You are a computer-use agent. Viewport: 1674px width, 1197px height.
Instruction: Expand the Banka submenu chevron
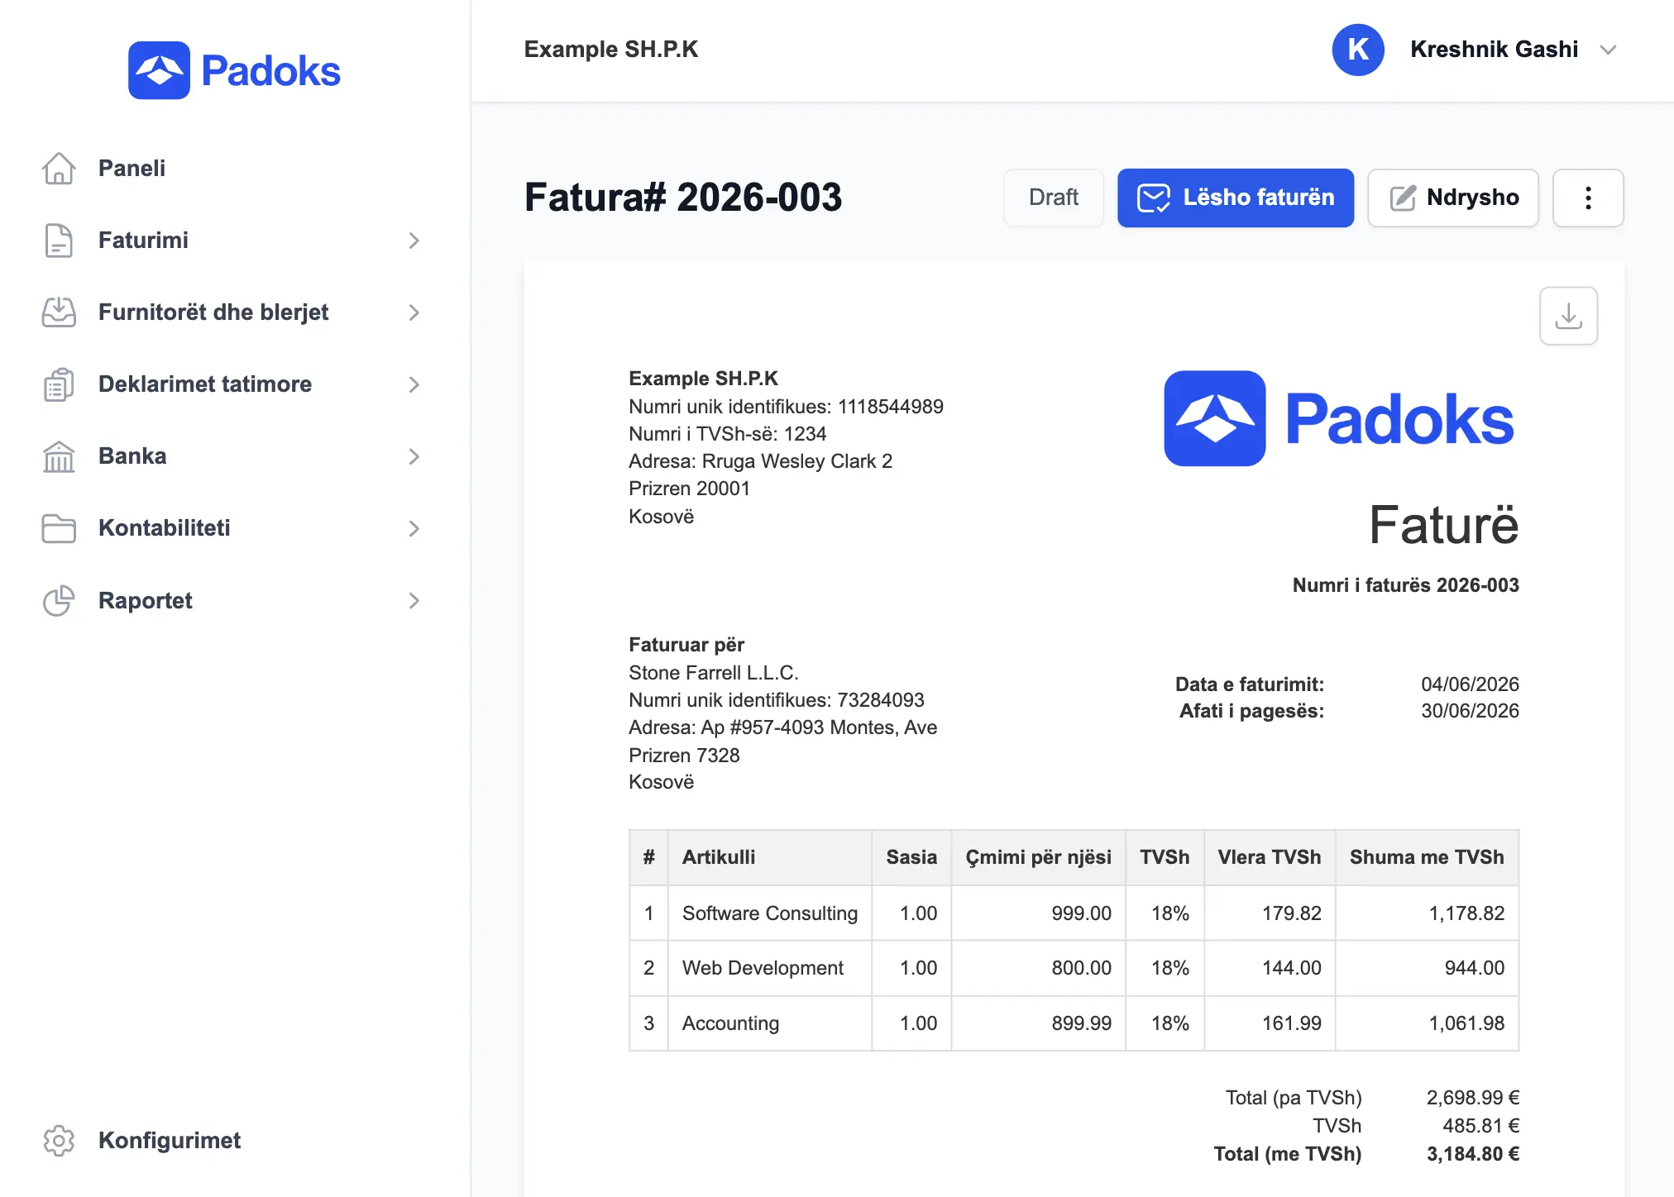tap(414, 456)
